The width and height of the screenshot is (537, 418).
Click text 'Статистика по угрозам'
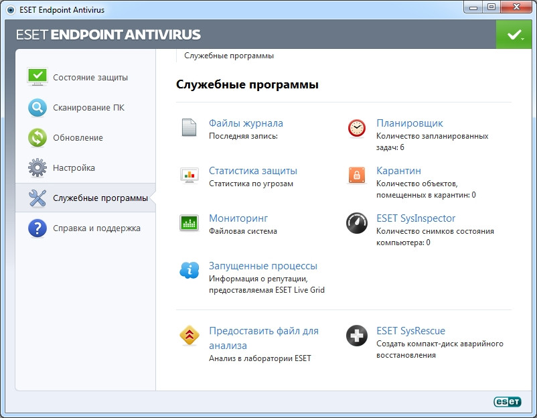pos(251,184)
